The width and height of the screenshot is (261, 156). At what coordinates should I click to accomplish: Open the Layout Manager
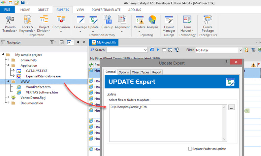click(x=169, y=24)
